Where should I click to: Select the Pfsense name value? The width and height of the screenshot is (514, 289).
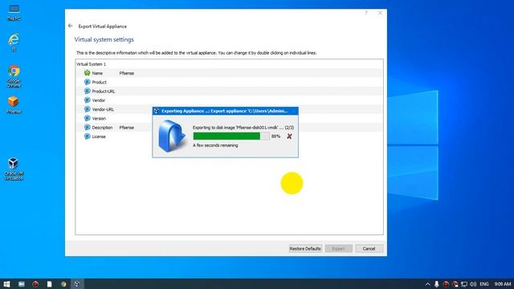tap(127, 73)
